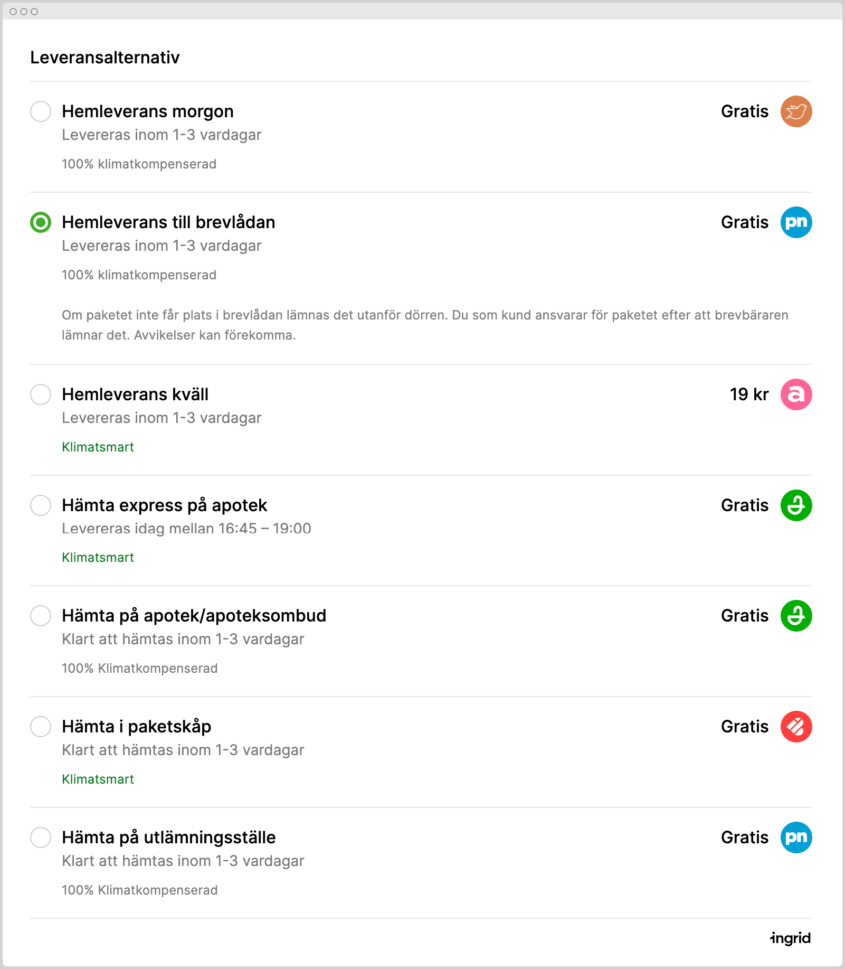Click the pink Airmee carrier logo
The width and height of the screenshot is (845, 969).
pos(796,394)
